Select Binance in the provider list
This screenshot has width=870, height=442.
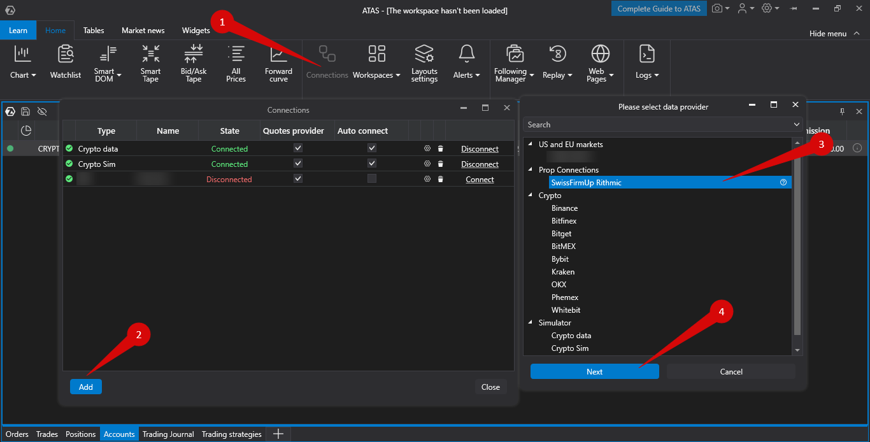pos(565,208)
